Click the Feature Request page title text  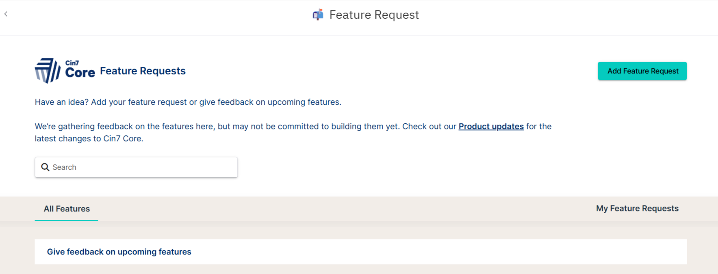374,15
